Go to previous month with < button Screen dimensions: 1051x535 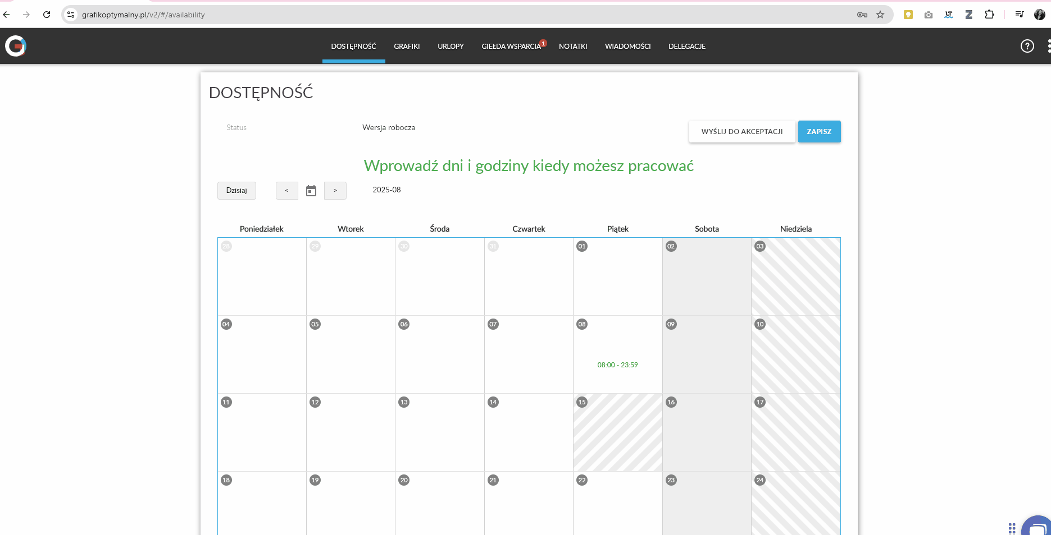coord(287,191)
